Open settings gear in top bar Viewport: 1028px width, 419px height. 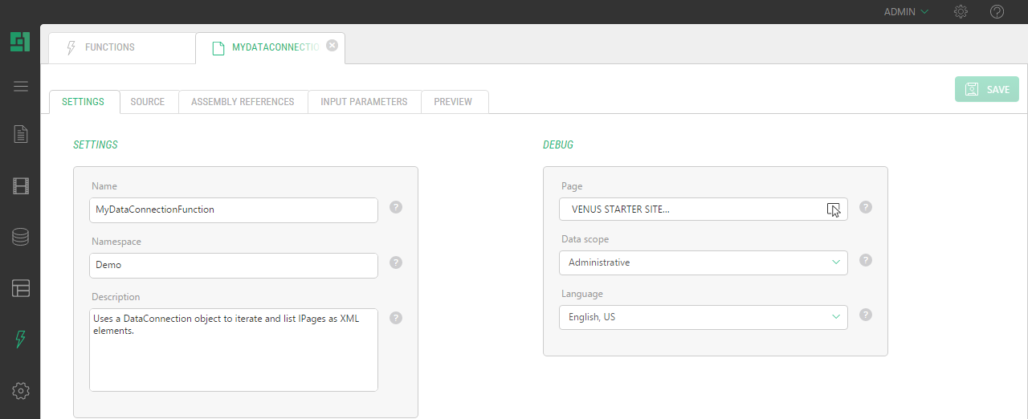(x=961, y=12)
